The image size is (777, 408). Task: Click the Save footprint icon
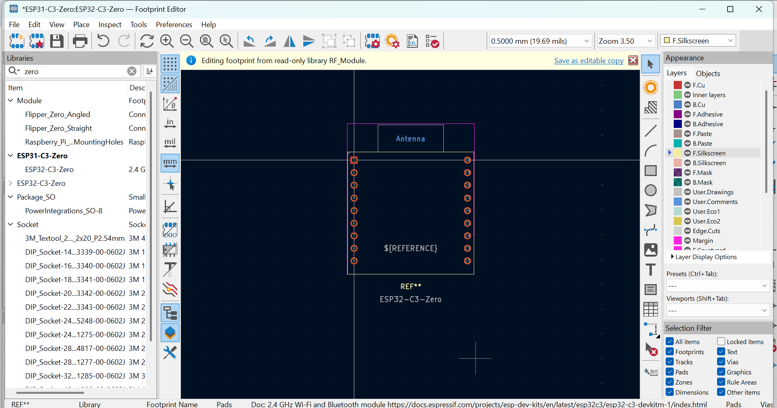pos(57,41)
